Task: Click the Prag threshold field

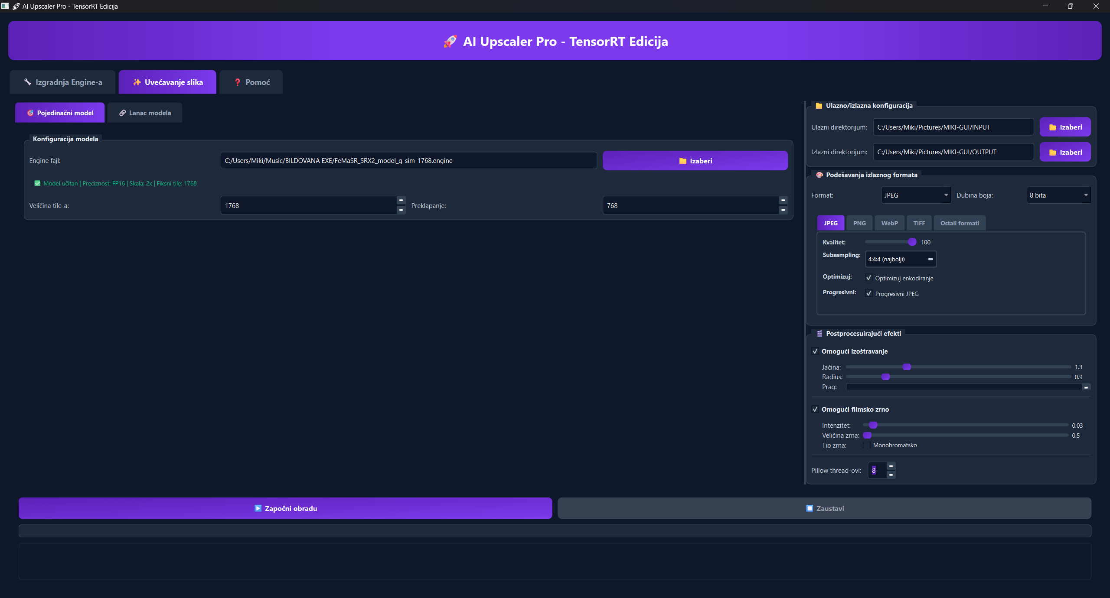Action: [x=964, y=387]
